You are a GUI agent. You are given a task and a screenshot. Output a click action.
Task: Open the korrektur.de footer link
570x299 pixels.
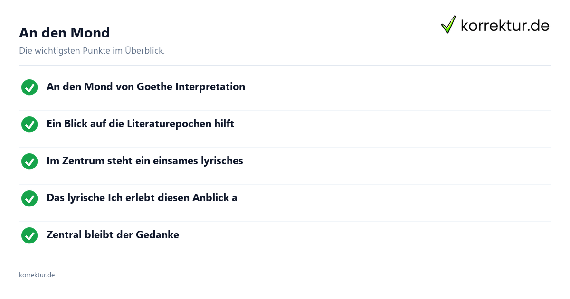click(x=37, y=275)
